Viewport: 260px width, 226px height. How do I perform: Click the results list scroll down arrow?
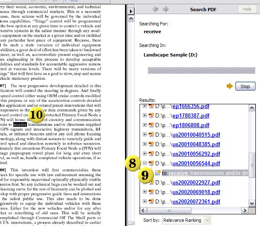pyautogui.click(x=252, y=203)
